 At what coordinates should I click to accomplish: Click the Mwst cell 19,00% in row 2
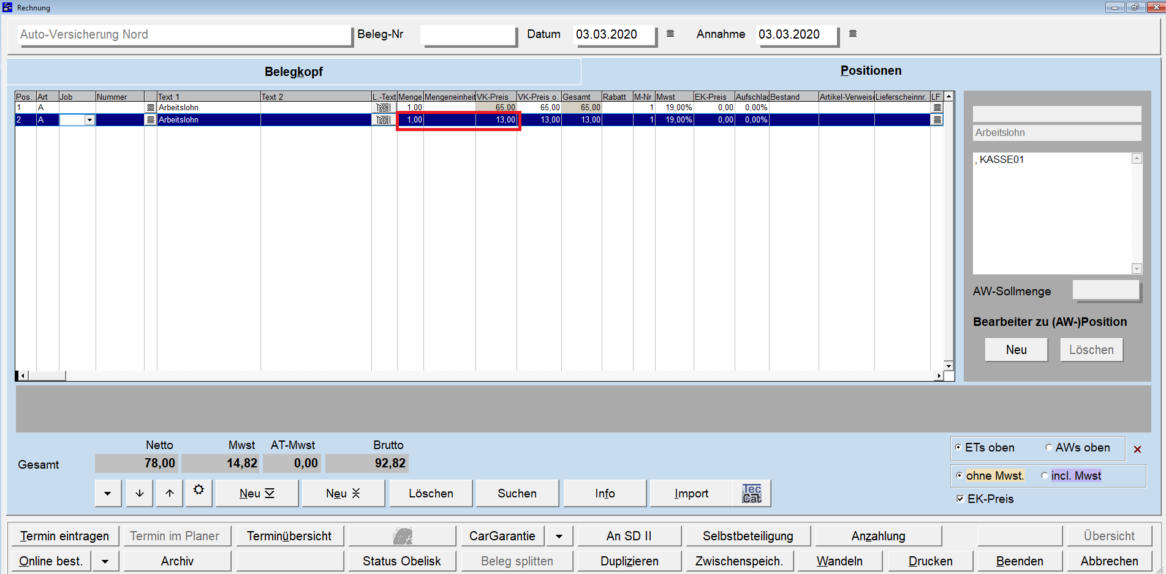click(x=674, y=120)
